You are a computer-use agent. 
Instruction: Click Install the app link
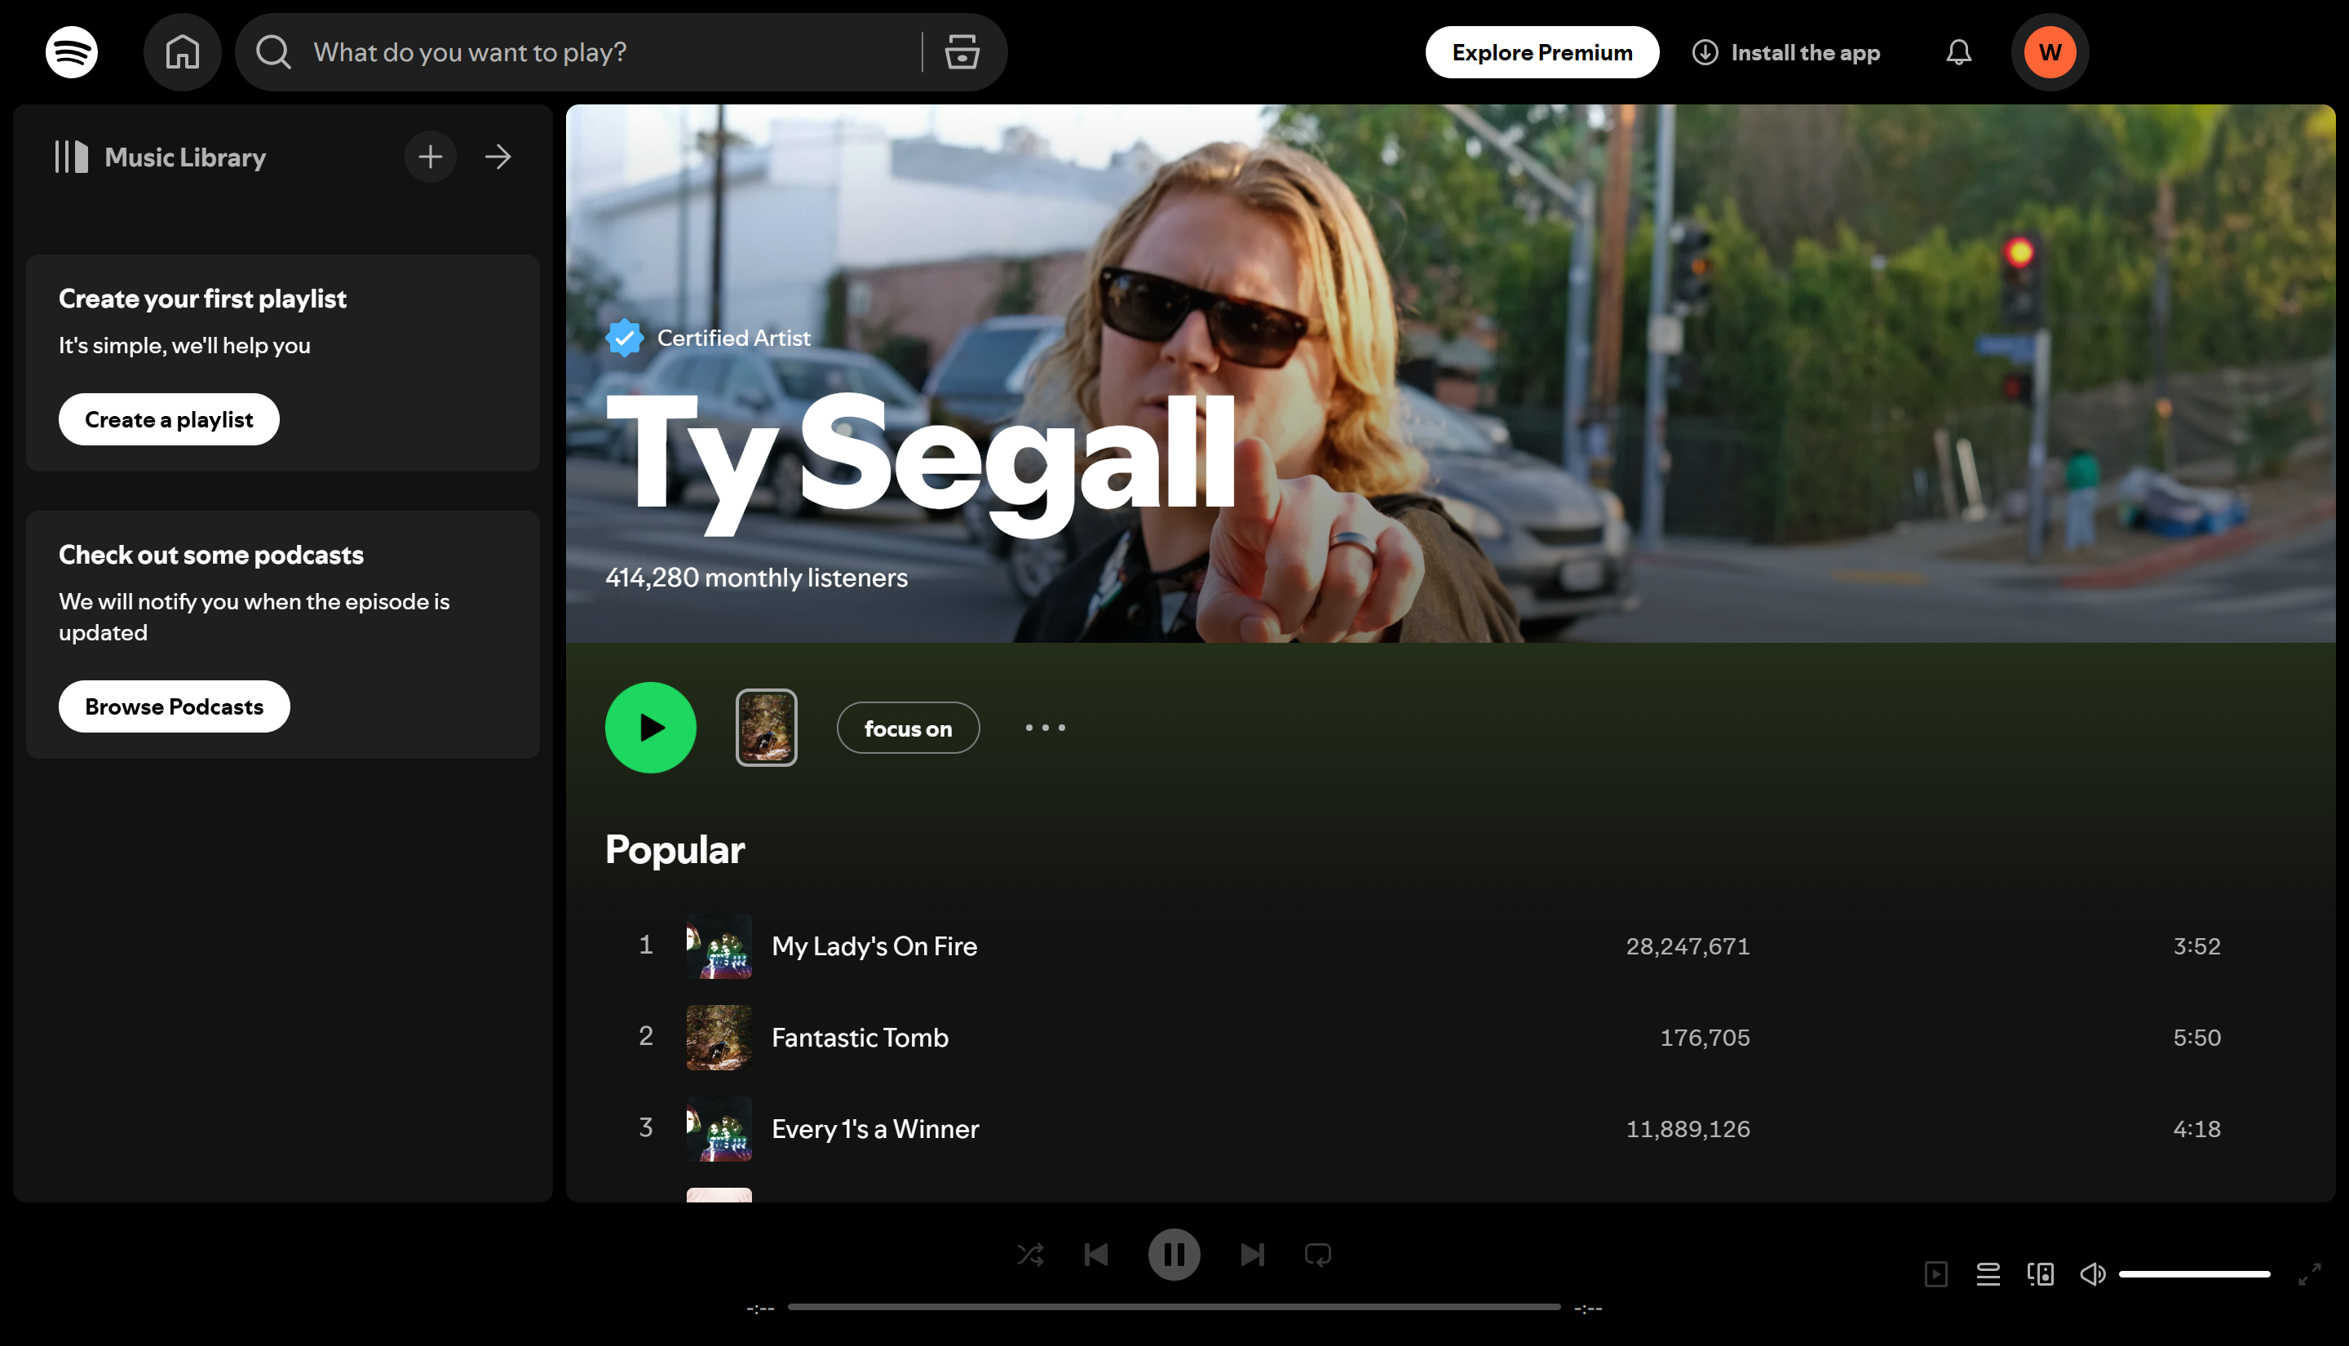point(1786,53)
